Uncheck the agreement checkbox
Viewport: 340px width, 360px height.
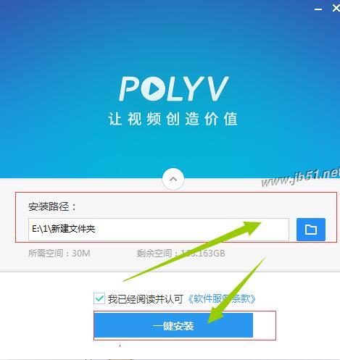point(99,298)
